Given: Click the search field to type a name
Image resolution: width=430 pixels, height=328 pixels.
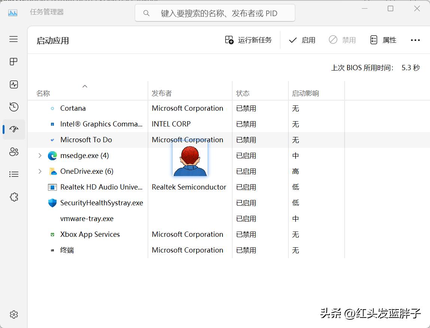Looking at the screenshot, I should pos(215,13).
